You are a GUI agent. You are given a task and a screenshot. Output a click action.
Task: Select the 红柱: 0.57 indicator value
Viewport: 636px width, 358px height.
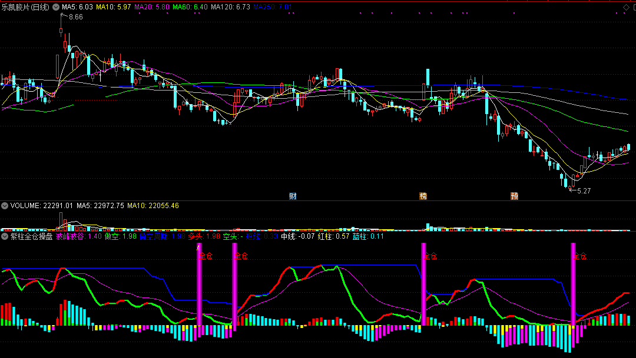333,236
